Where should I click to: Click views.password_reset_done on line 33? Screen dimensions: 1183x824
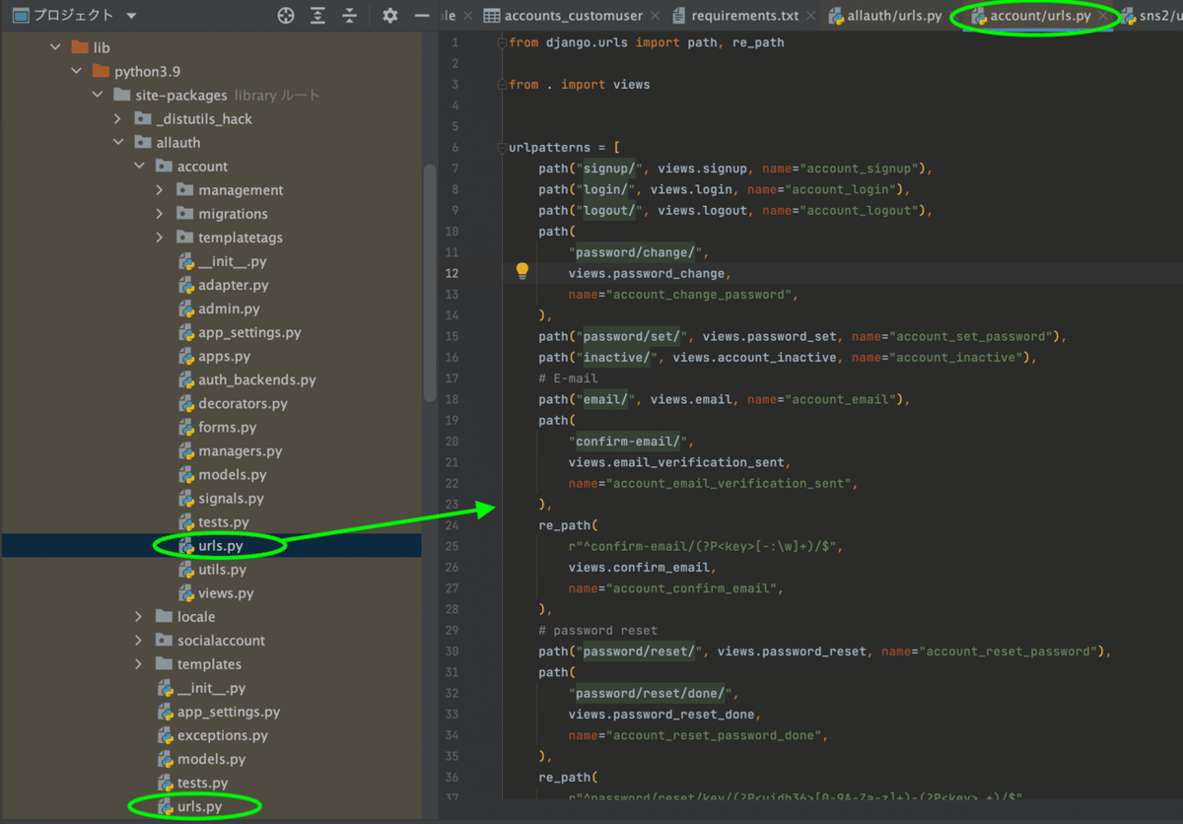tap(663, 714)
